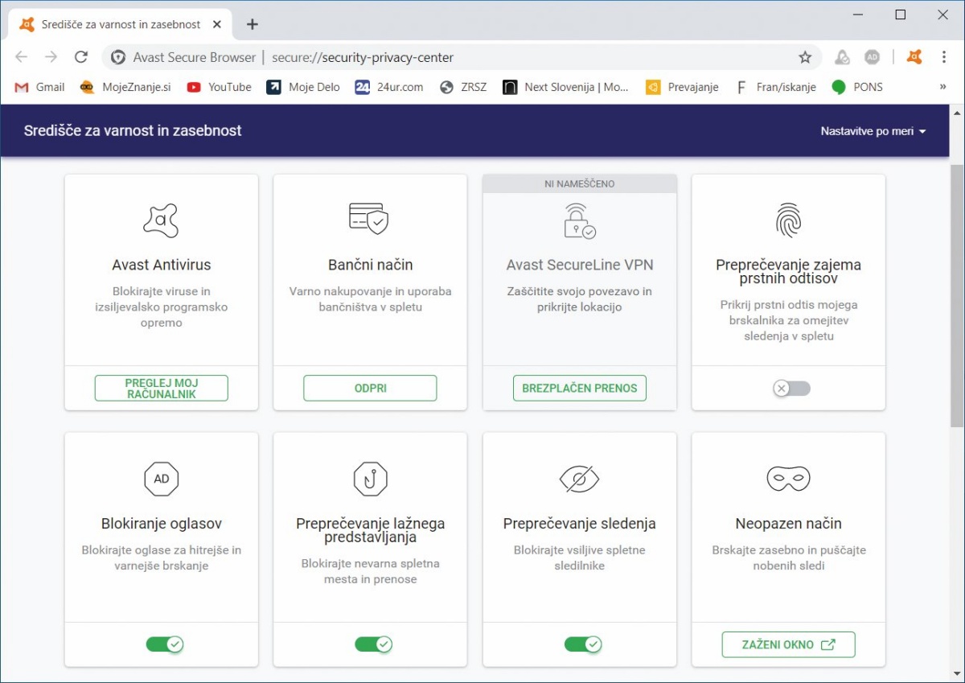This screenshot has height=683, width=965.
Task: Click the Preprečevanje sledenja heading
Action: (x=579, y=524)
